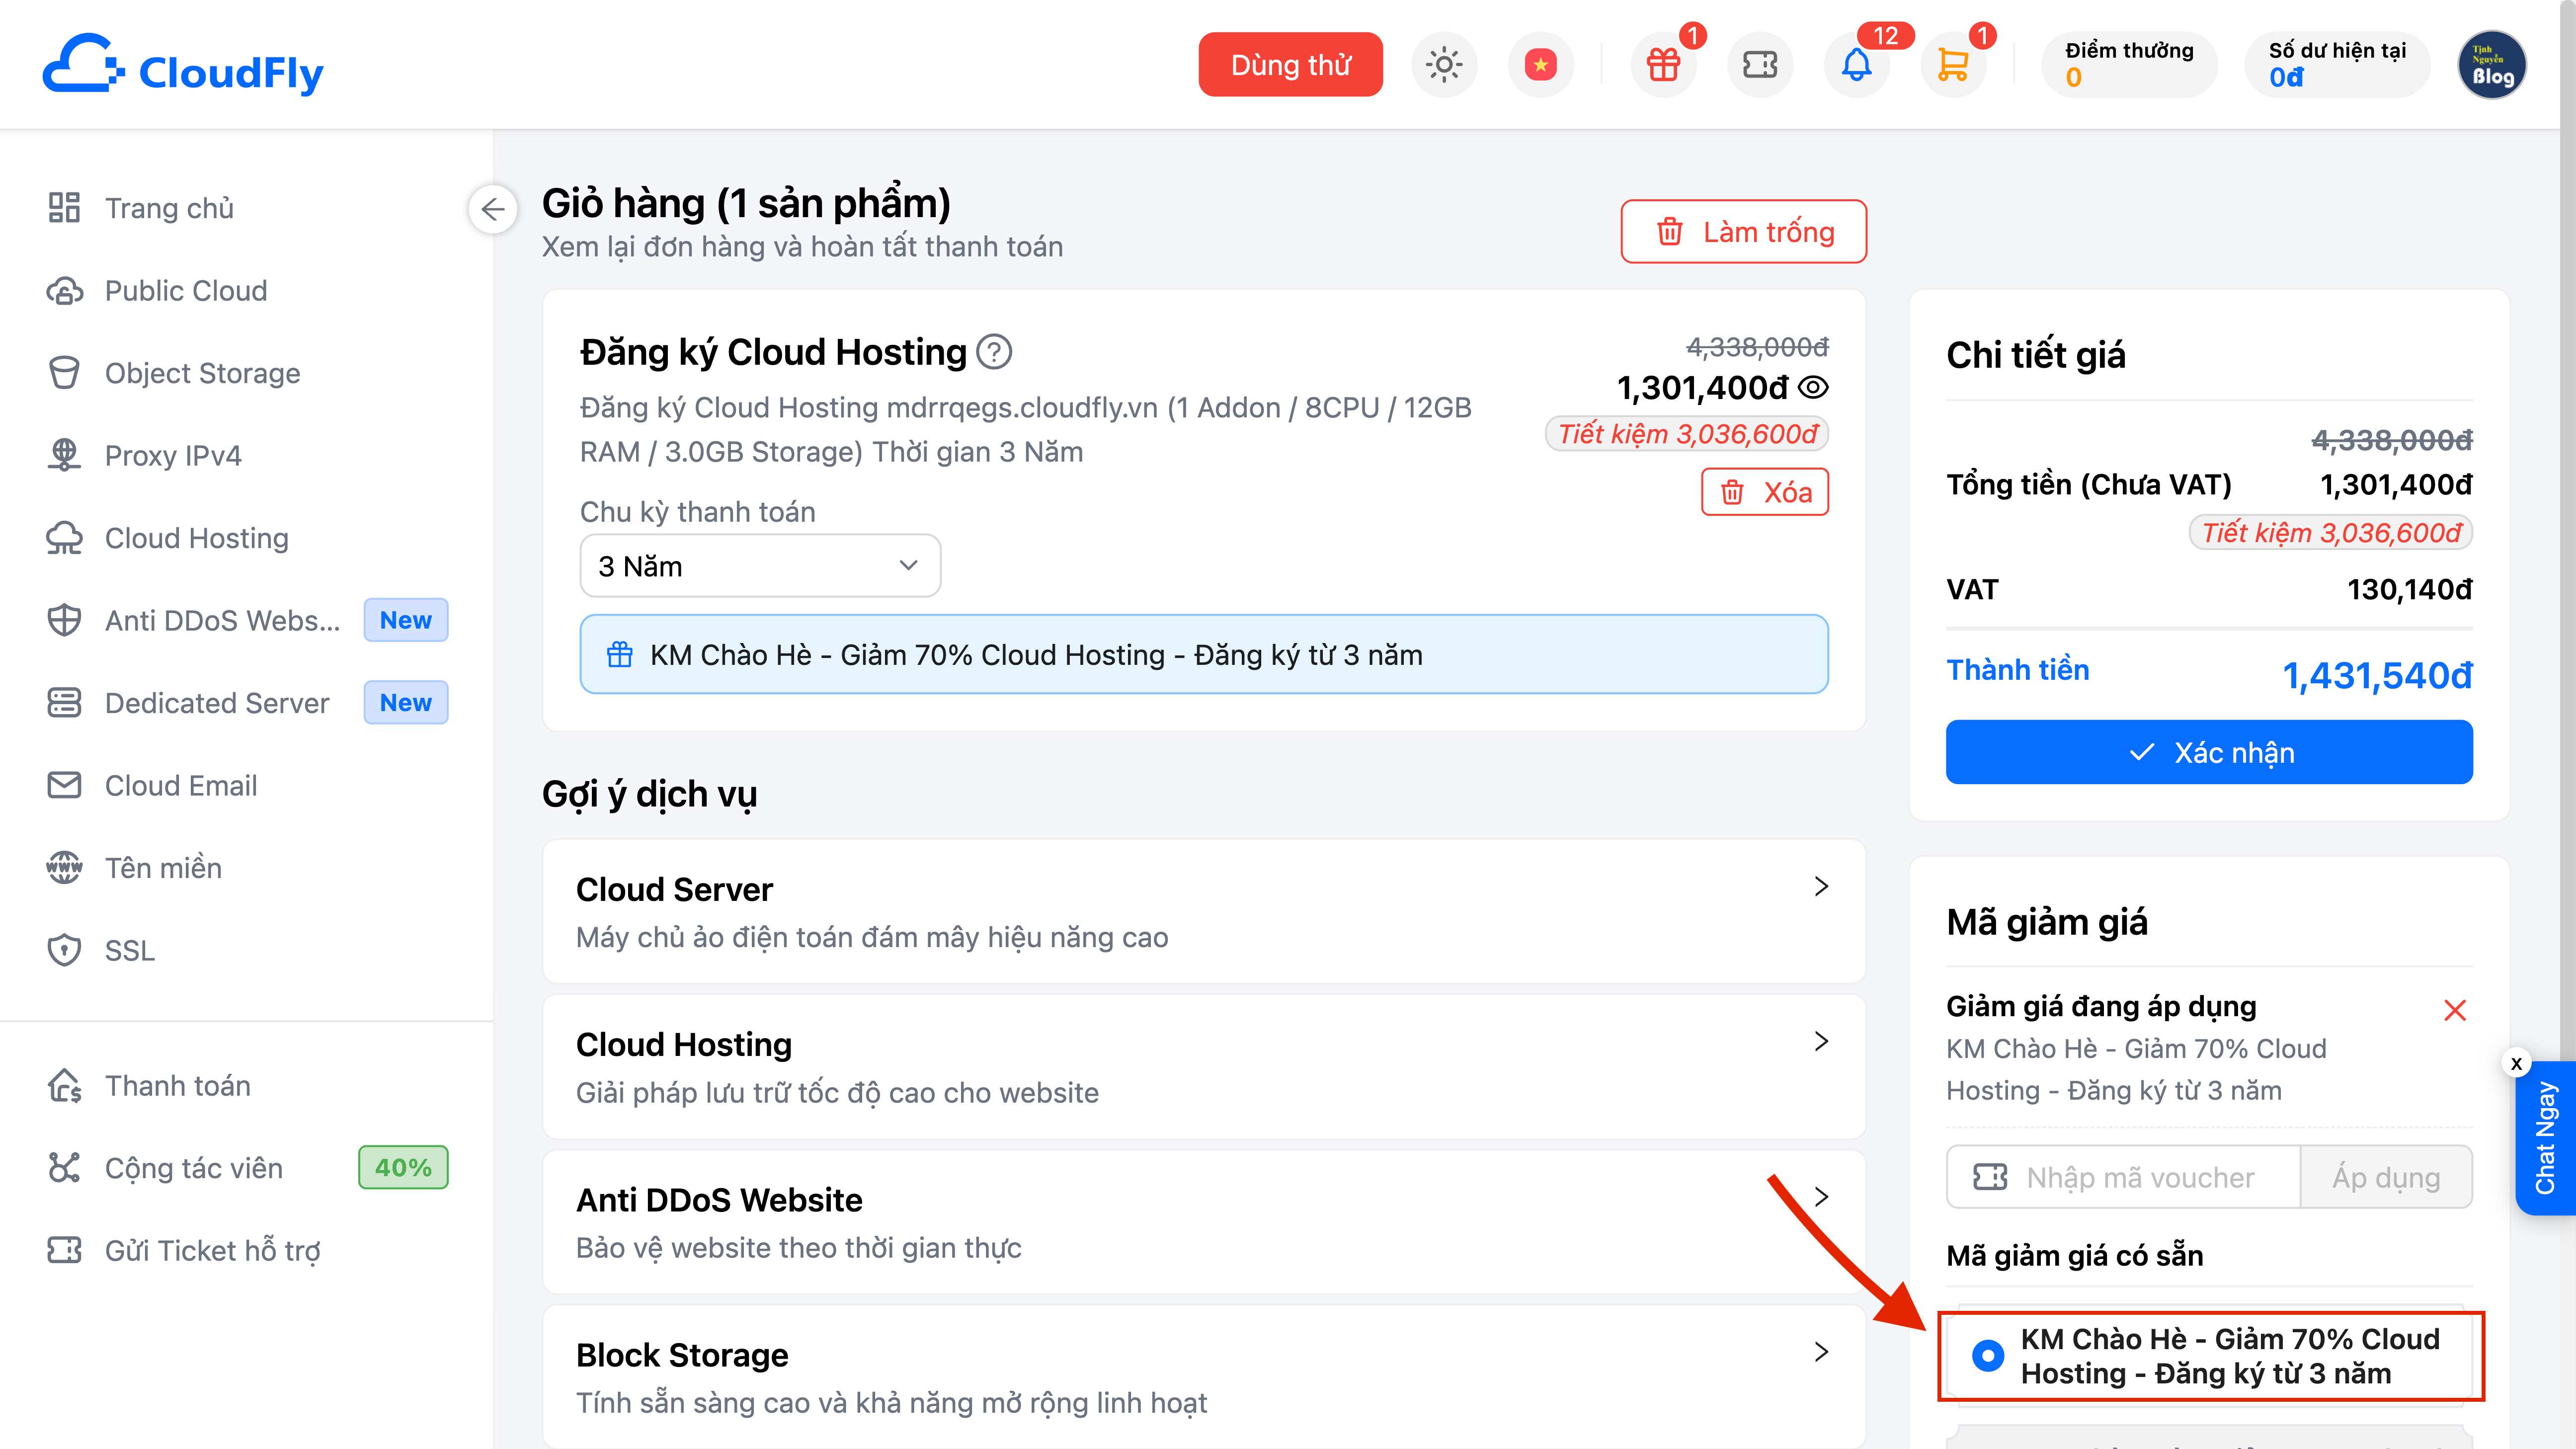
Task: Open the Chat Ngay tab
Action: click(2545, 1138)
